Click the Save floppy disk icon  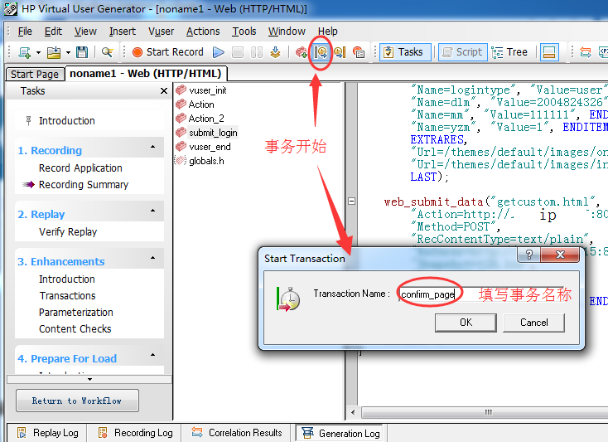point(82,52)
